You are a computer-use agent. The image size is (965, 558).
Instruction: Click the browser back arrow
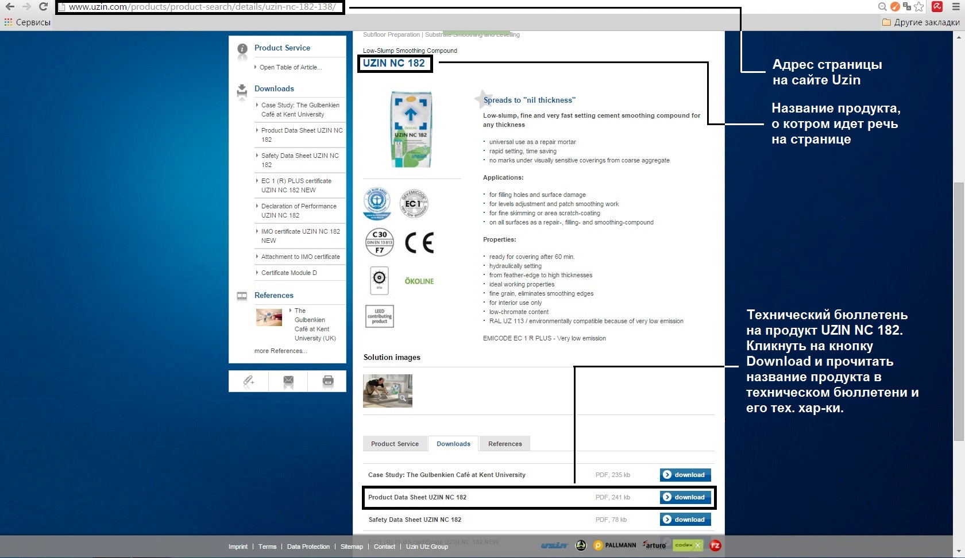point(10,7)
